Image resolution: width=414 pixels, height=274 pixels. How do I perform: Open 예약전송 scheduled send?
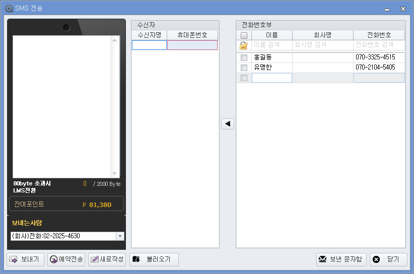pos(66,259)
